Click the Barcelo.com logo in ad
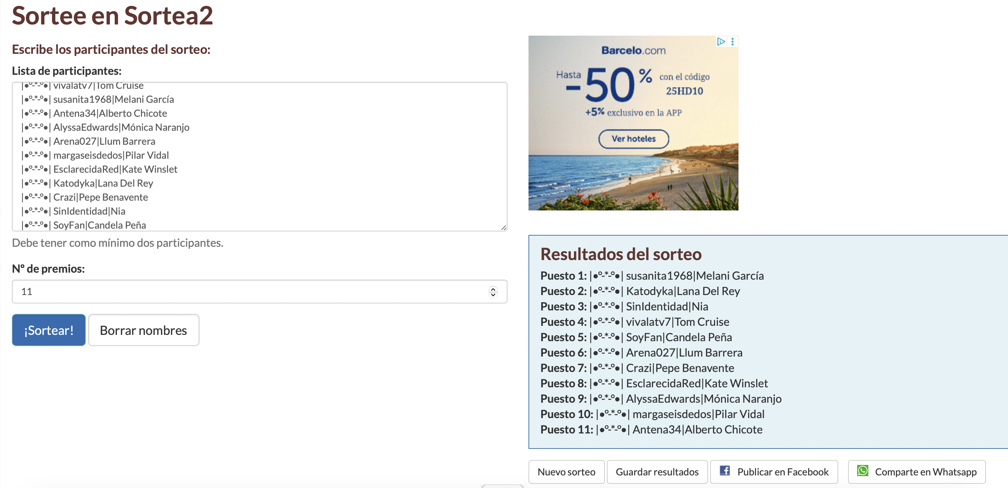The image size is (1008, 488). 633,50
